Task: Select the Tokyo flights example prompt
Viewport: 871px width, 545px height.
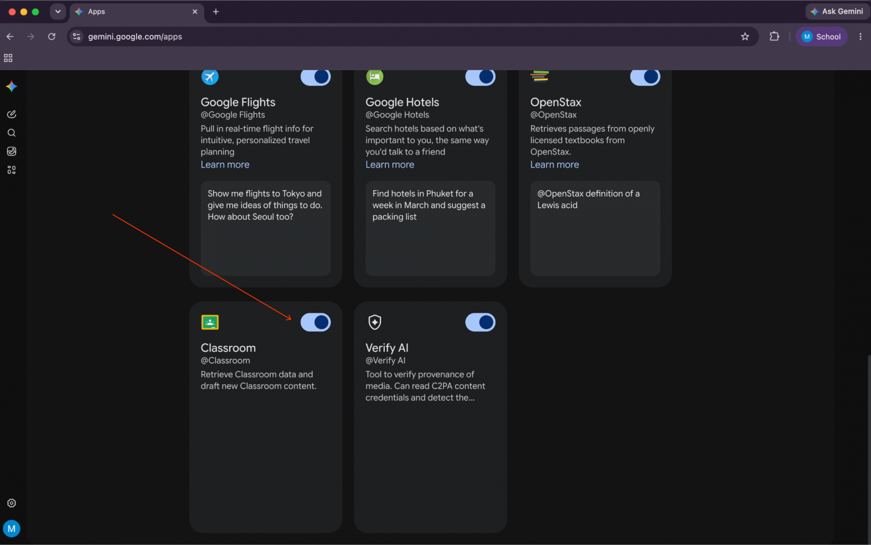Action: tap(266, 228)
